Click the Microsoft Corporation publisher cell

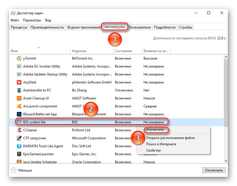[89, 138]
